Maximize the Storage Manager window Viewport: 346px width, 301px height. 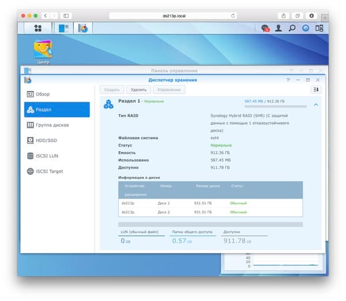(x=308, y=80)
